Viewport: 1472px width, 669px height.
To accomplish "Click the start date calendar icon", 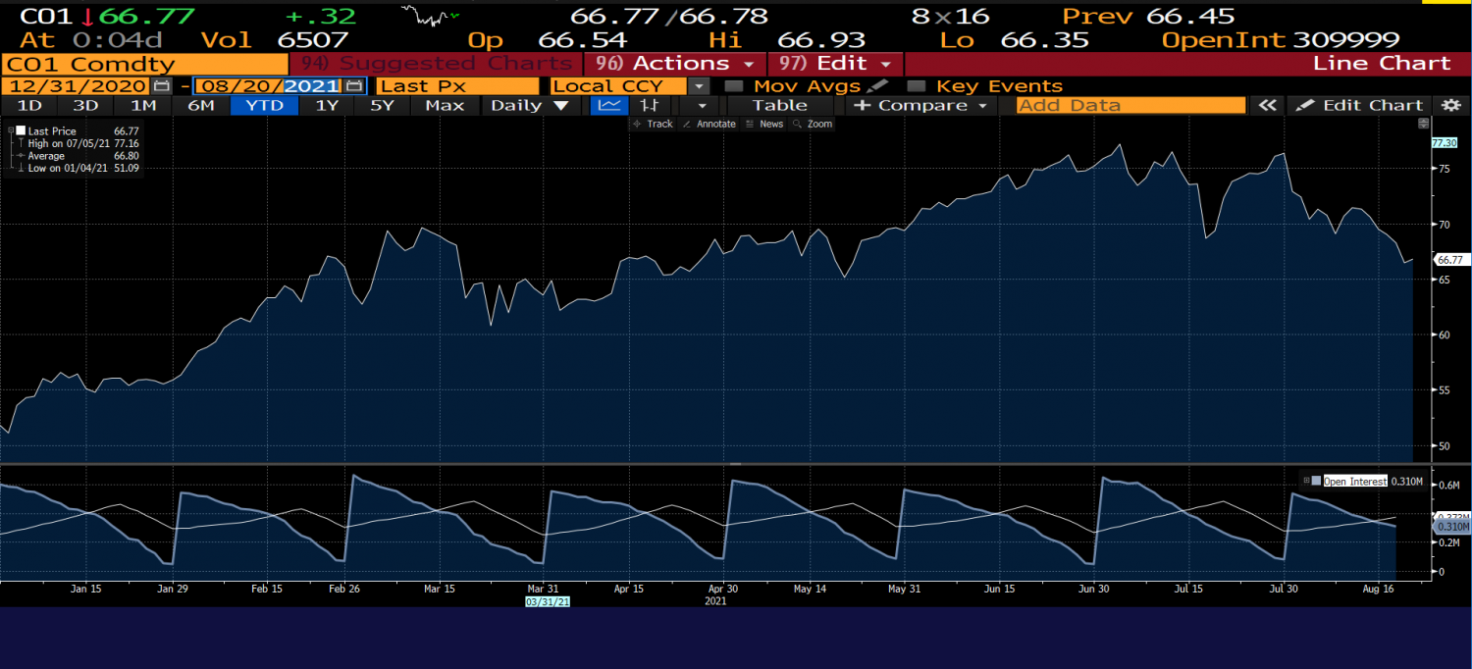I will tap(162, 86).
